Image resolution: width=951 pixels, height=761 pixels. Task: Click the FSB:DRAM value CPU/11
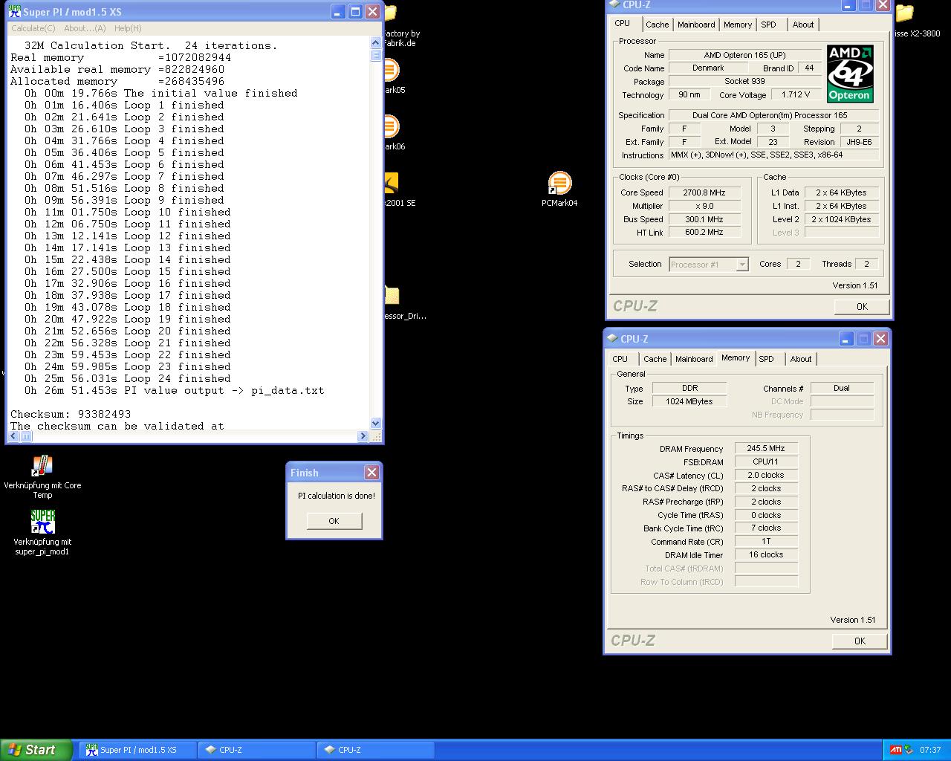[x=766, y=462]
